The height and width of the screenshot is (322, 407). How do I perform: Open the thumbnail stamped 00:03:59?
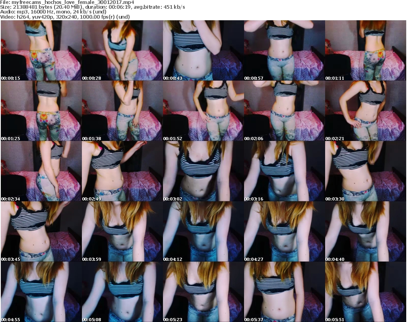(122, 231)
